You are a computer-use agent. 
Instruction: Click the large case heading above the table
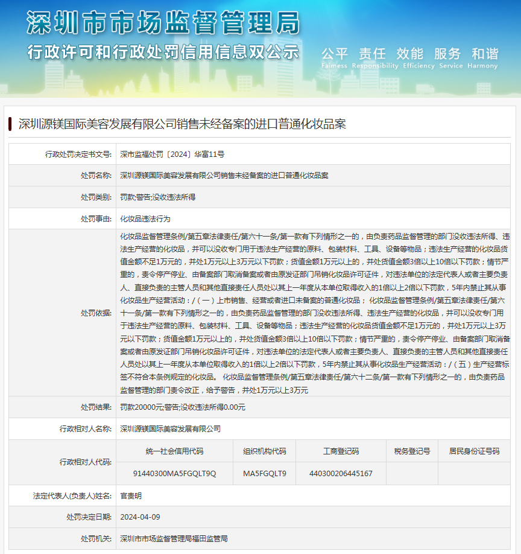click(x=182, y=124)
